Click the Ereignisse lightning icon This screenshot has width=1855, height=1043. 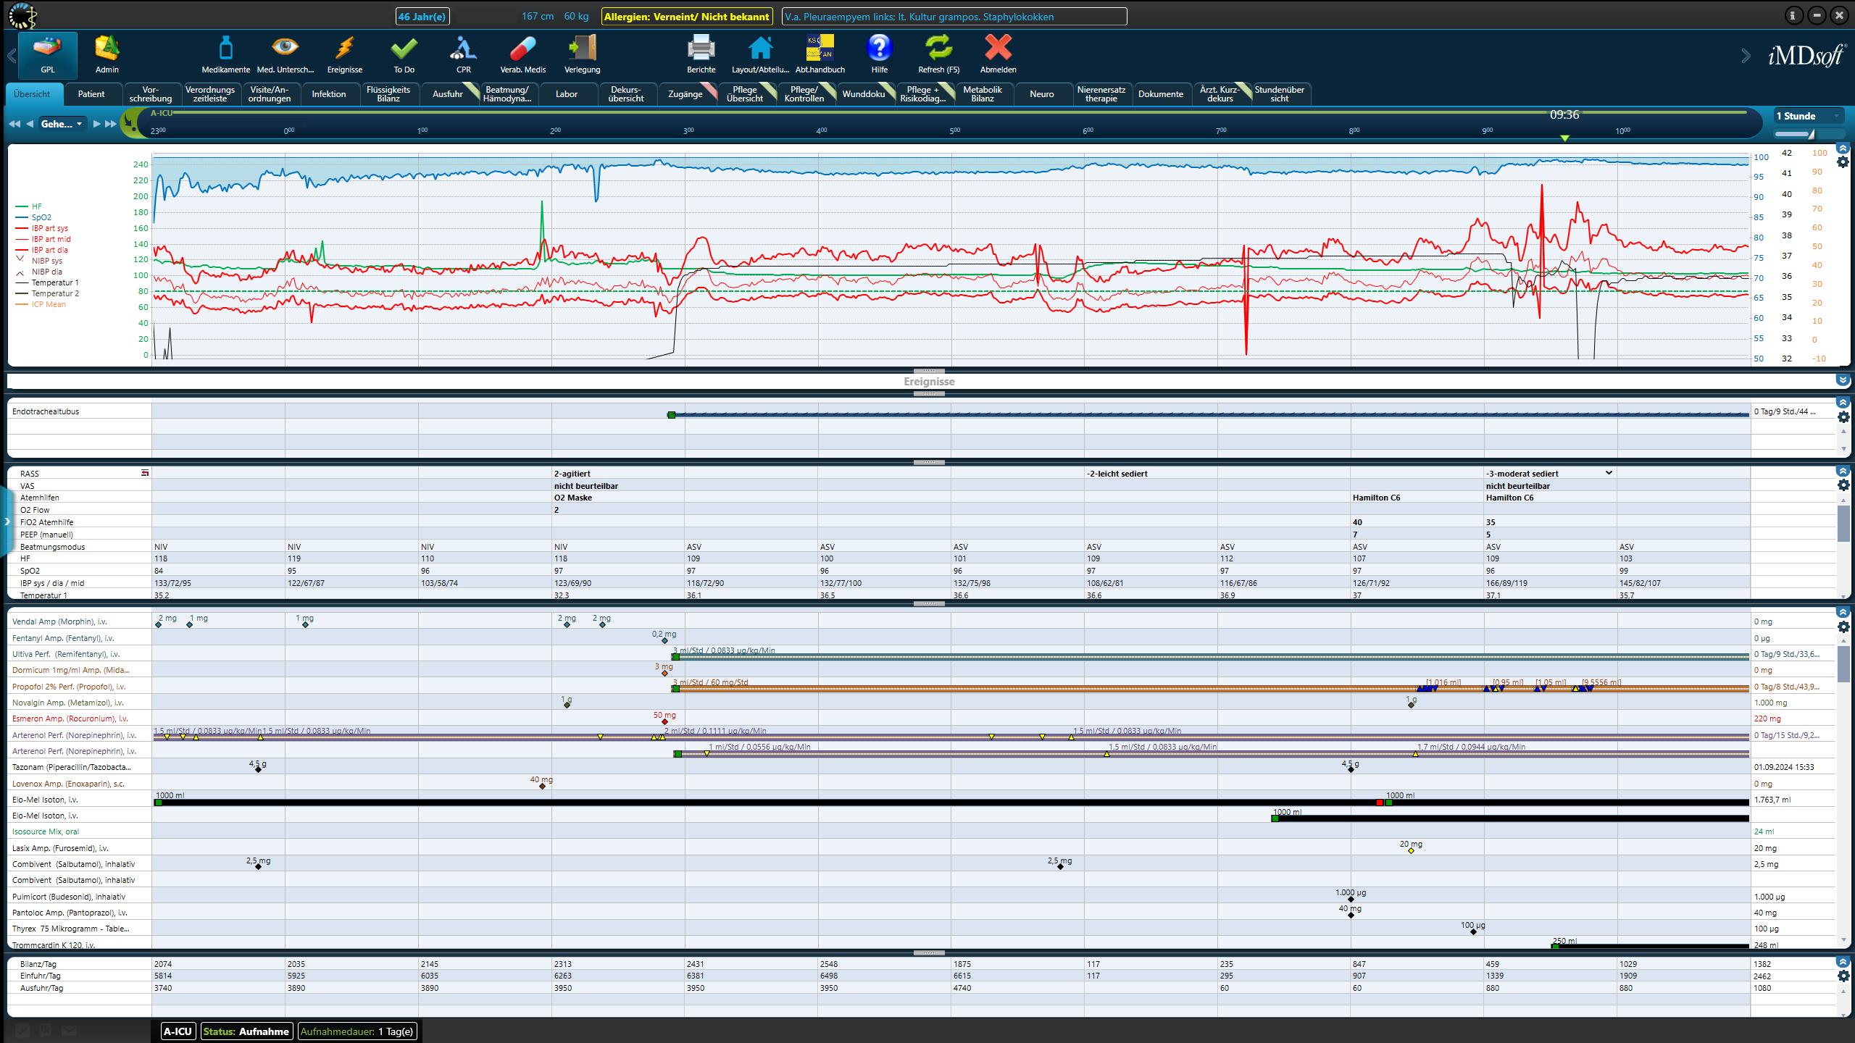pyautogui.click(x=344, y=49)
